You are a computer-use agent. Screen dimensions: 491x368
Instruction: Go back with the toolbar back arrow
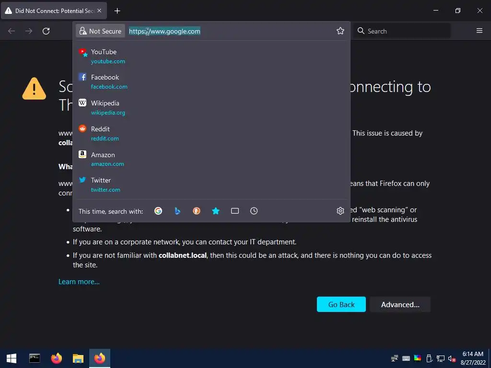coord(12,31)
